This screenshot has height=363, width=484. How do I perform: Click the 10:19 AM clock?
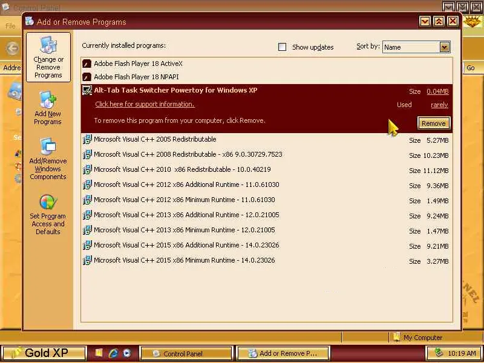(x=462, y=353)
